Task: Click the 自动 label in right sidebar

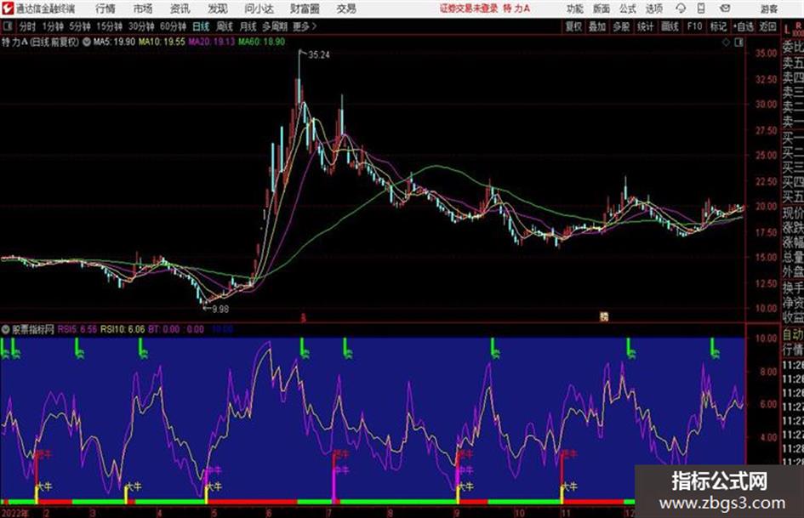Action: pos(793,334)
